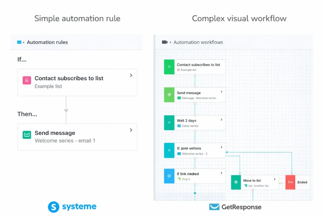324x216 pixels.
Task: Click the red End icon on Ended node
Action: click(290, 182)
